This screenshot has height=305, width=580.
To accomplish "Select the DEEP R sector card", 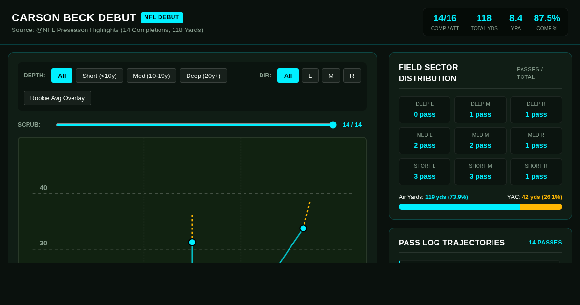I will [536, 110].
